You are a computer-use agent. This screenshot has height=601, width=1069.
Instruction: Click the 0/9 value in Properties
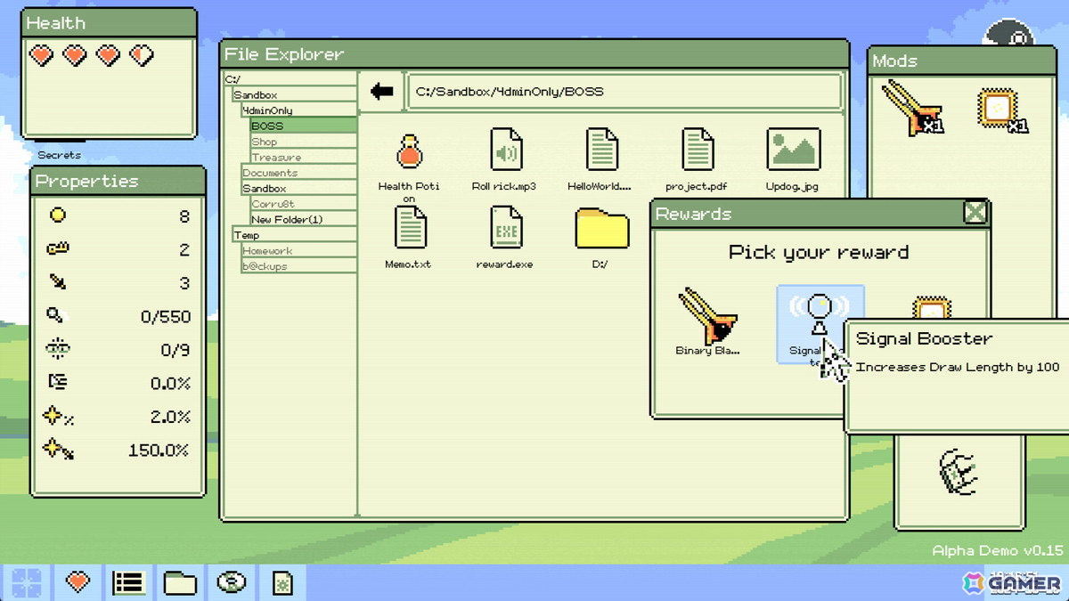(x=175, y=350)
